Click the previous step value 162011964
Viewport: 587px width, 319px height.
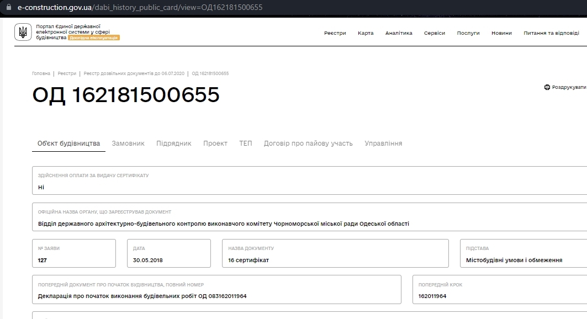pyautogui.click(x=432, y=296)
